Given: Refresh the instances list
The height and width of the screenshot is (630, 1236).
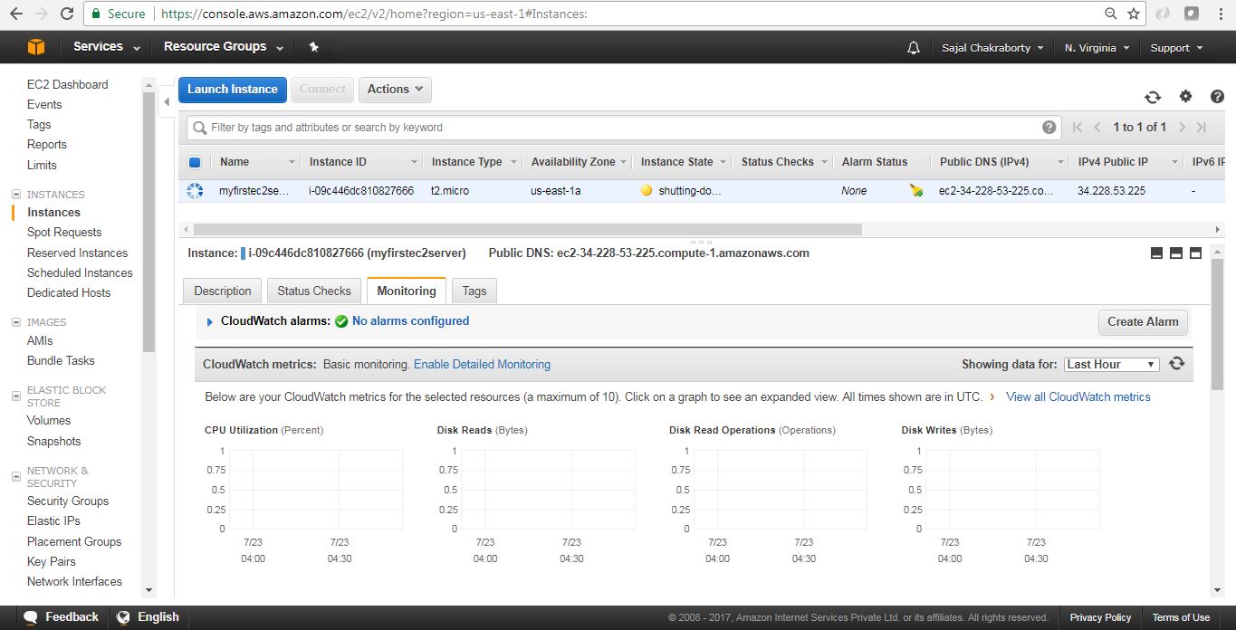Looking at the screenshot, I should pyautogui.click(x=1153, y=97).
